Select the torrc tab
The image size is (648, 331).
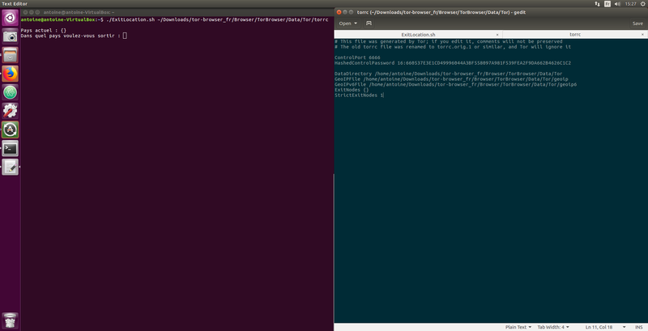[575, 35]
